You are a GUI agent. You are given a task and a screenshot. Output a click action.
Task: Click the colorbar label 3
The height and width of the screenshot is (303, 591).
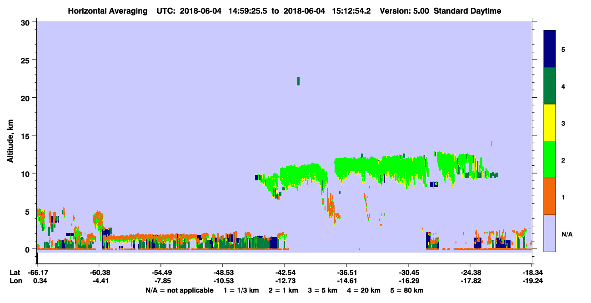pos(563,123)
